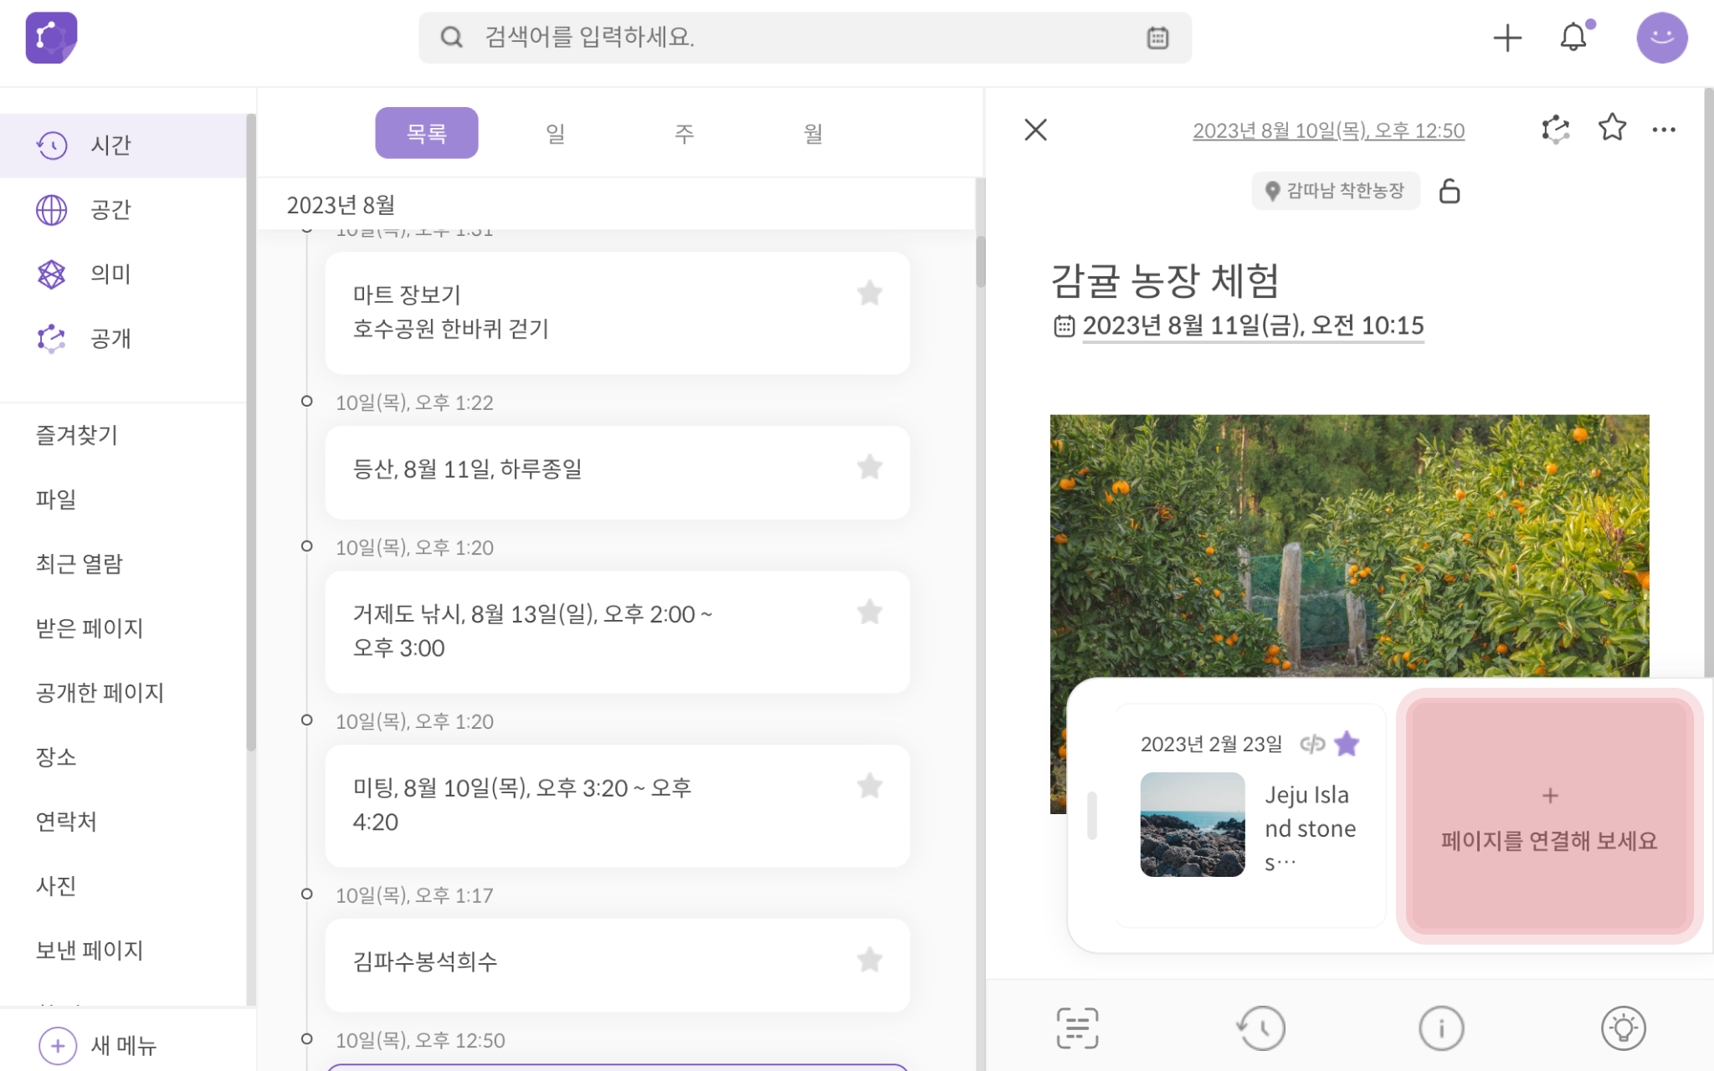The image size is (1714, 1071).
Task: Click the plus icon to add new page
Action: (1506, 38)
